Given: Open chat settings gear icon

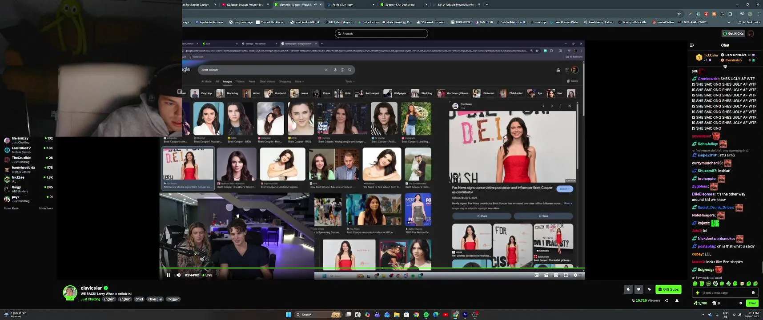Looking at the screenshot, I should (741, 303).
